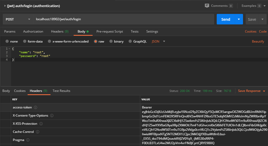
Task: Click the Save button
Action: point(252,19)
